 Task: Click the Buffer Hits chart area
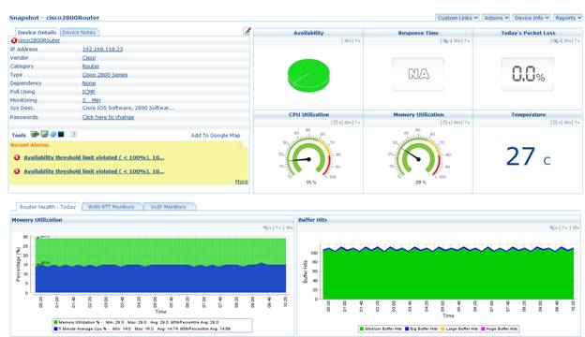point(448,272)
